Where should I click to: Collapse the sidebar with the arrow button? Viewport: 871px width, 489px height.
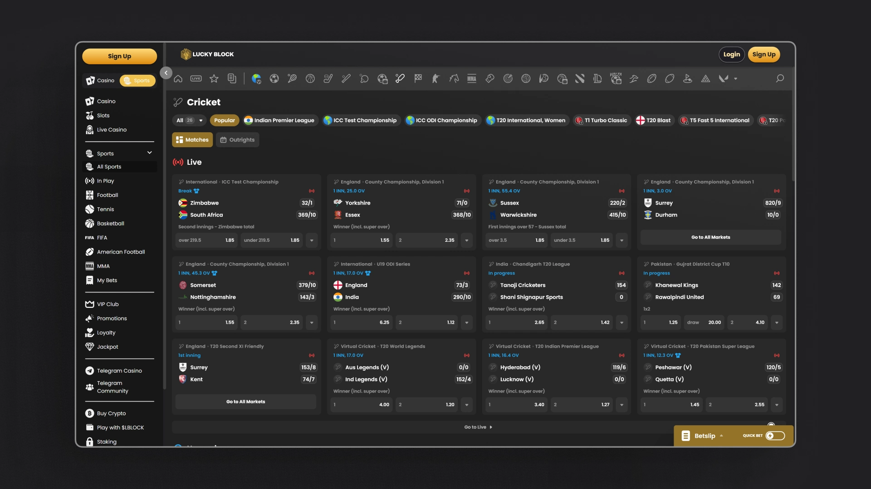coord(166,73)
